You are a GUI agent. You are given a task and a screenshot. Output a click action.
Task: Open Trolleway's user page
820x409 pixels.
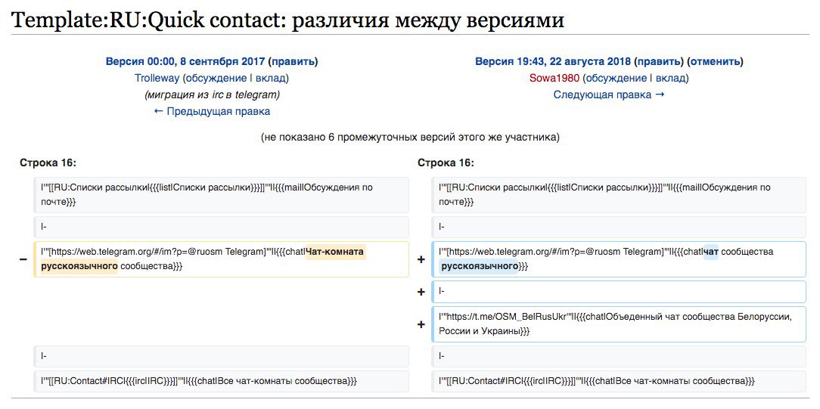click(157, 78)
